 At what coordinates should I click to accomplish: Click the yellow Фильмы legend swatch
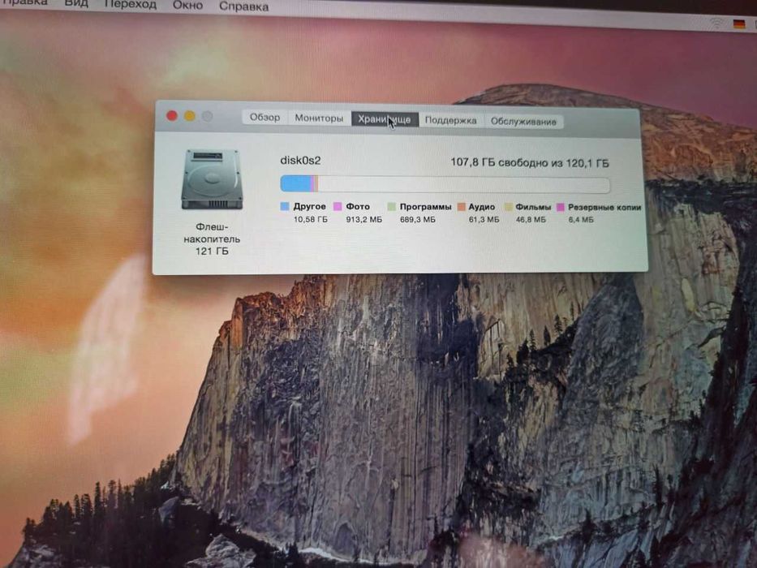coord(509,207)
